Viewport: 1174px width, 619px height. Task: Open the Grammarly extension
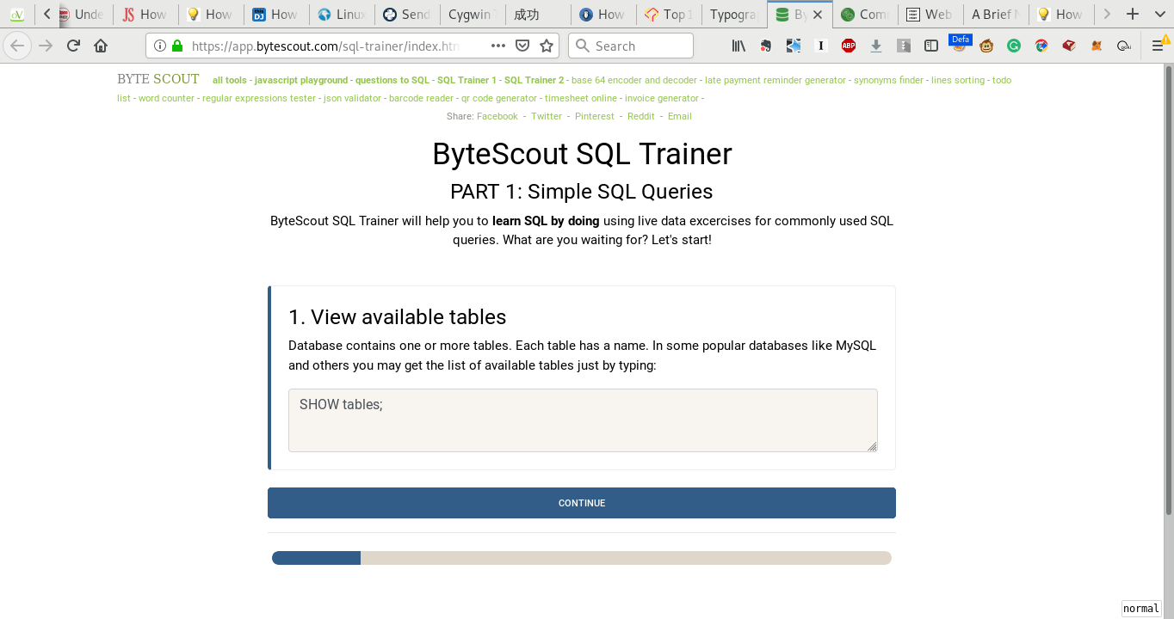(x=1013, y=45)
